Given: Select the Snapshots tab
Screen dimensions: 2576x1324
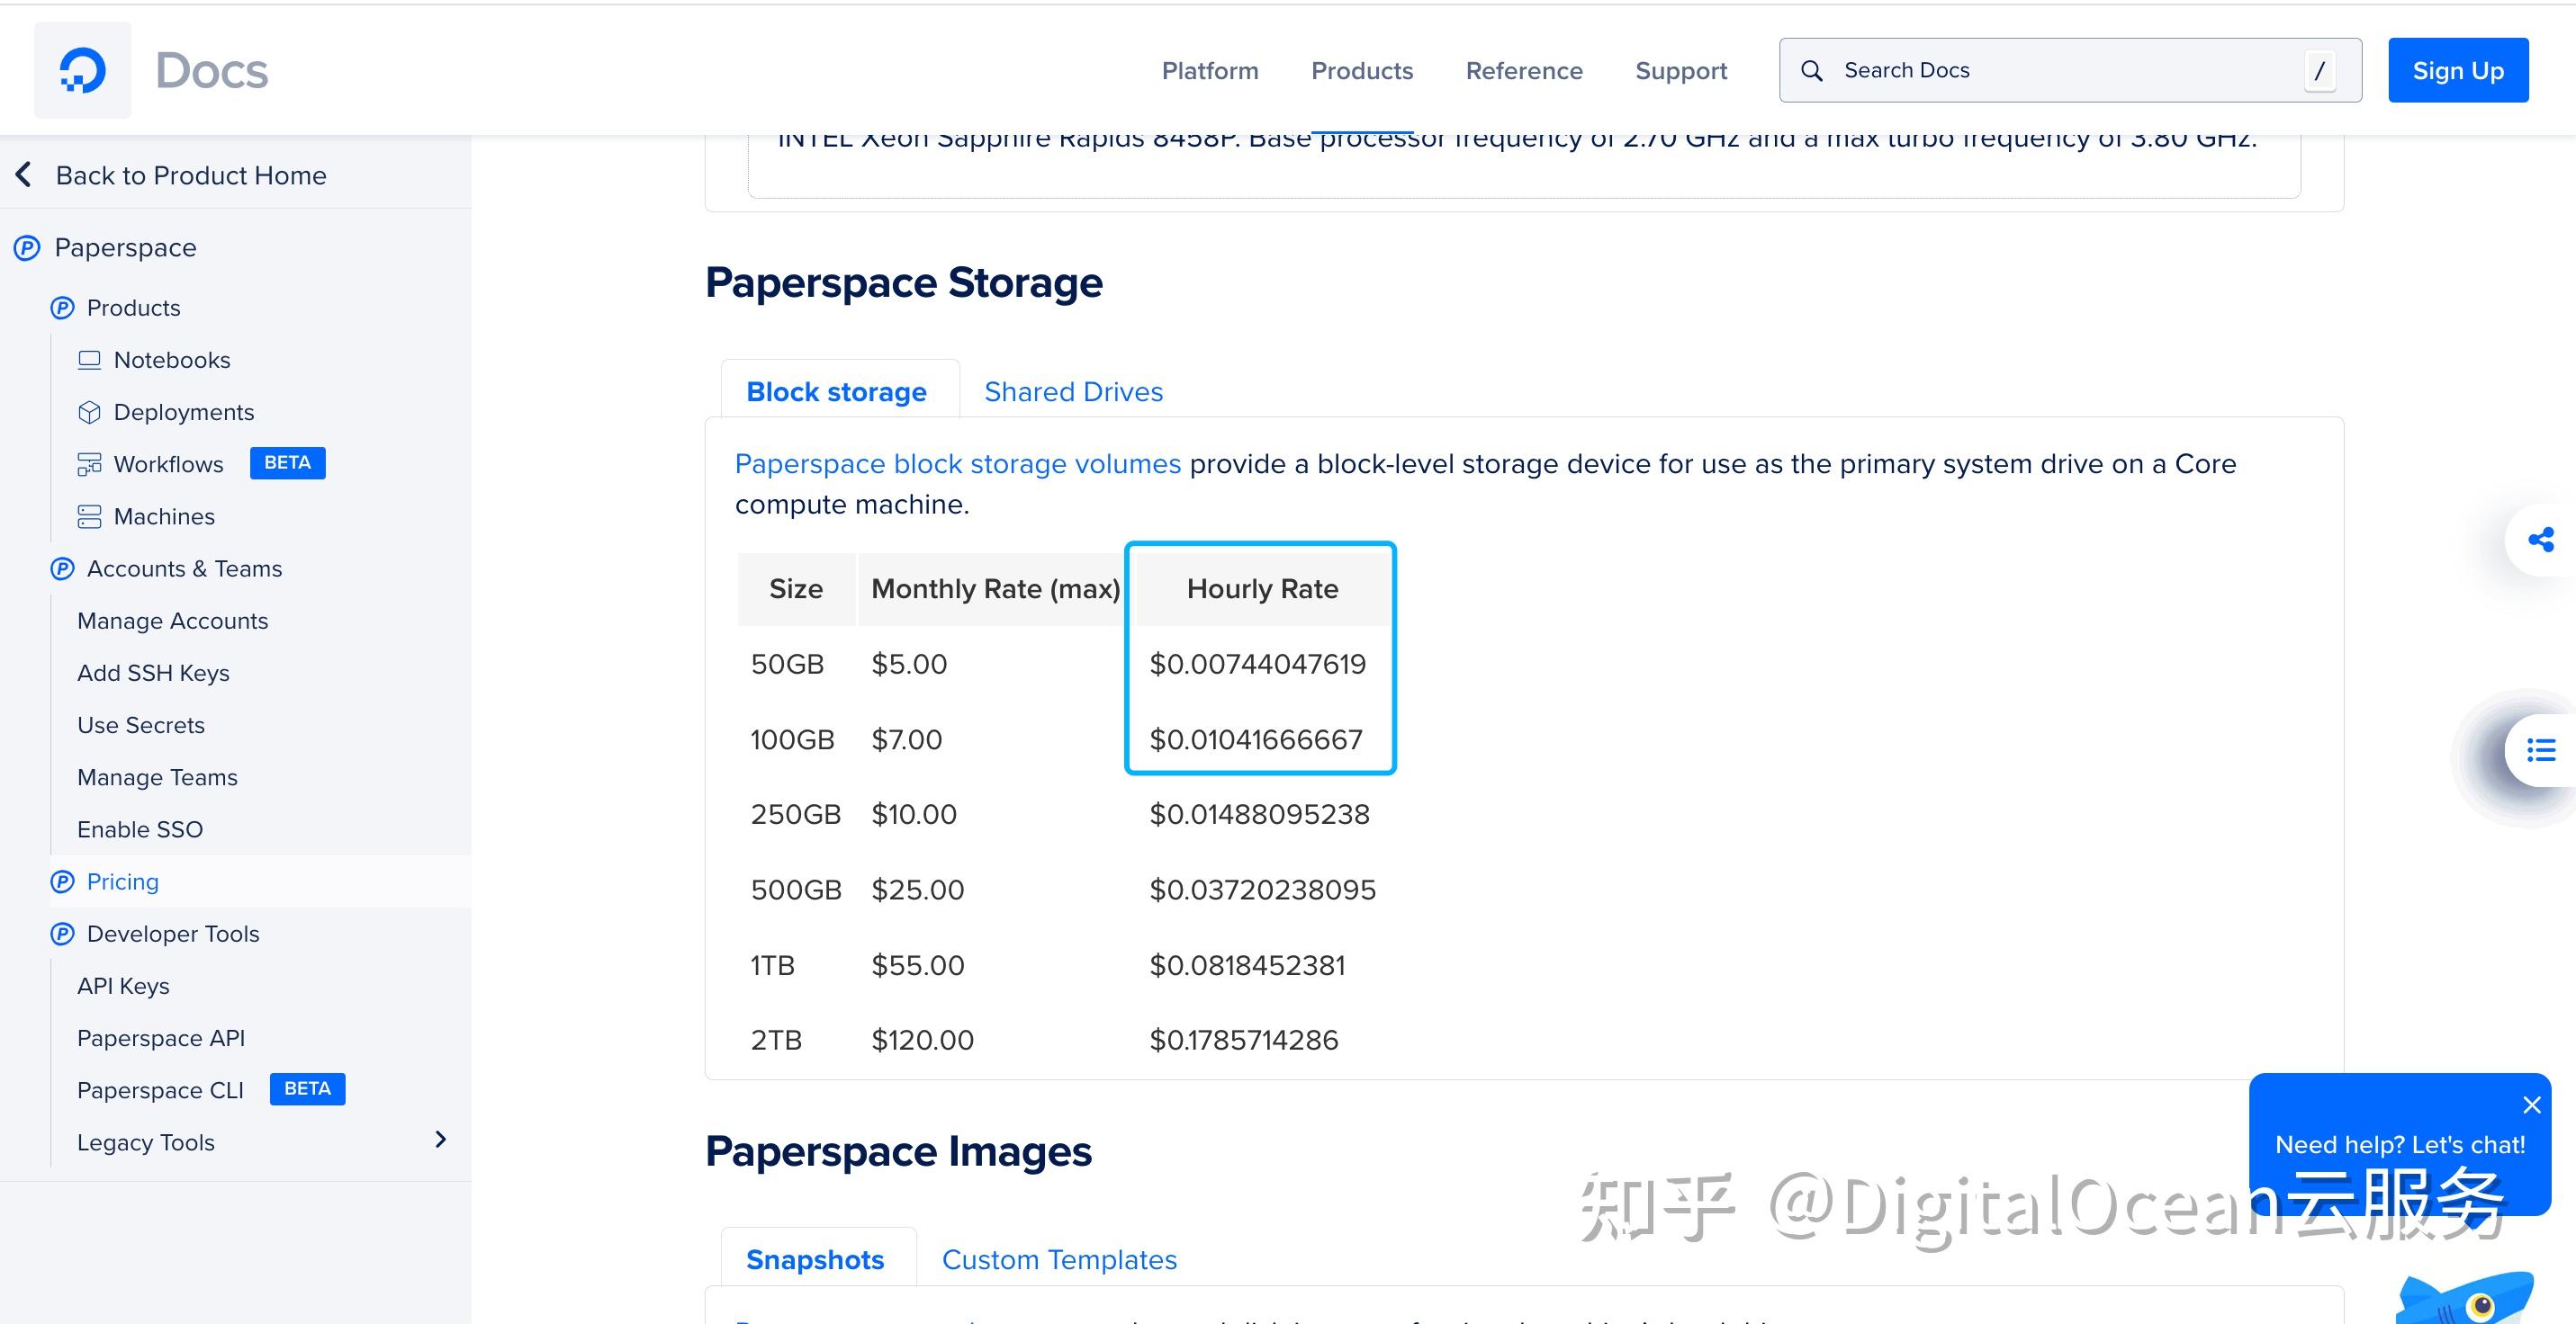Looking at the screenshot, I should tap(815, 1259).
